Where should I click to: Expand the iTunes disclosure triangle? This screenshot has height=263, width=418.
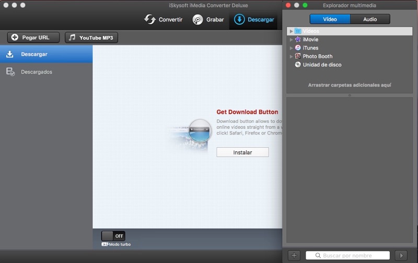tap(291, 48)
